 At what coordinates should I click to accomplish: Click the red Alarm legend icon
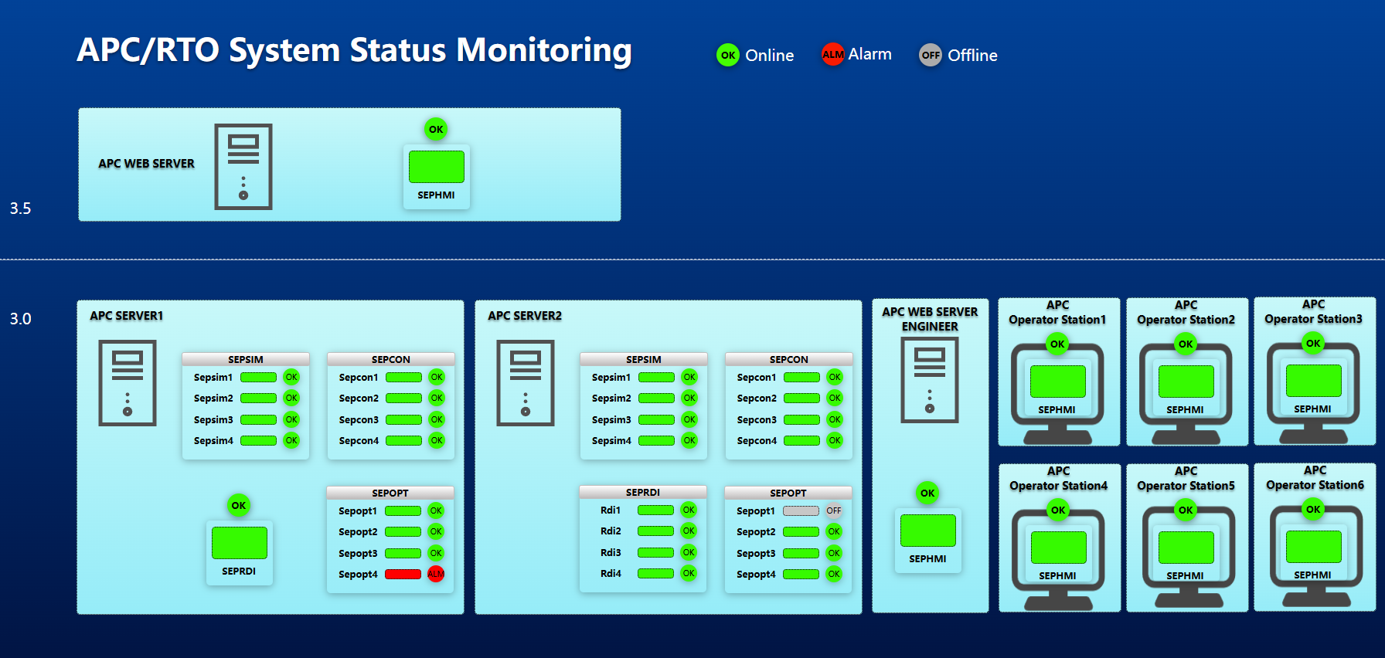(832, 55)
